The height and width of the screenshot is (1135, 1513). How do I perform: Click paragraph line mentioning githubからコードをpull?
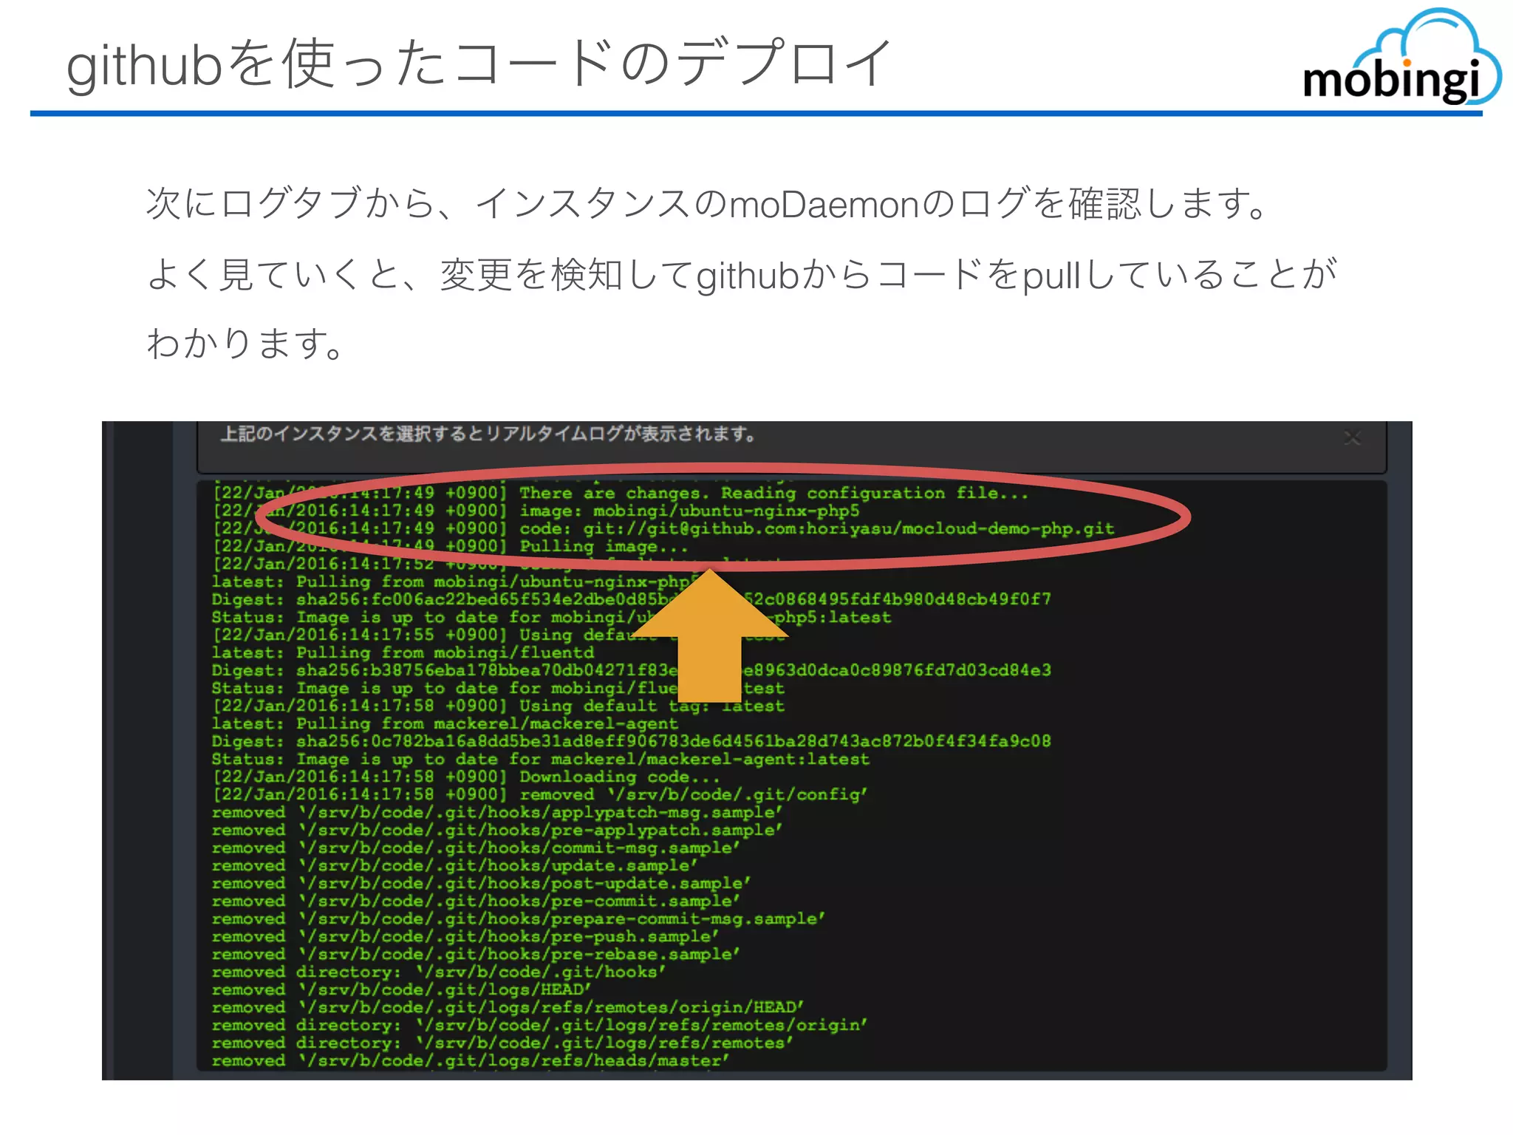click(741, 274)
